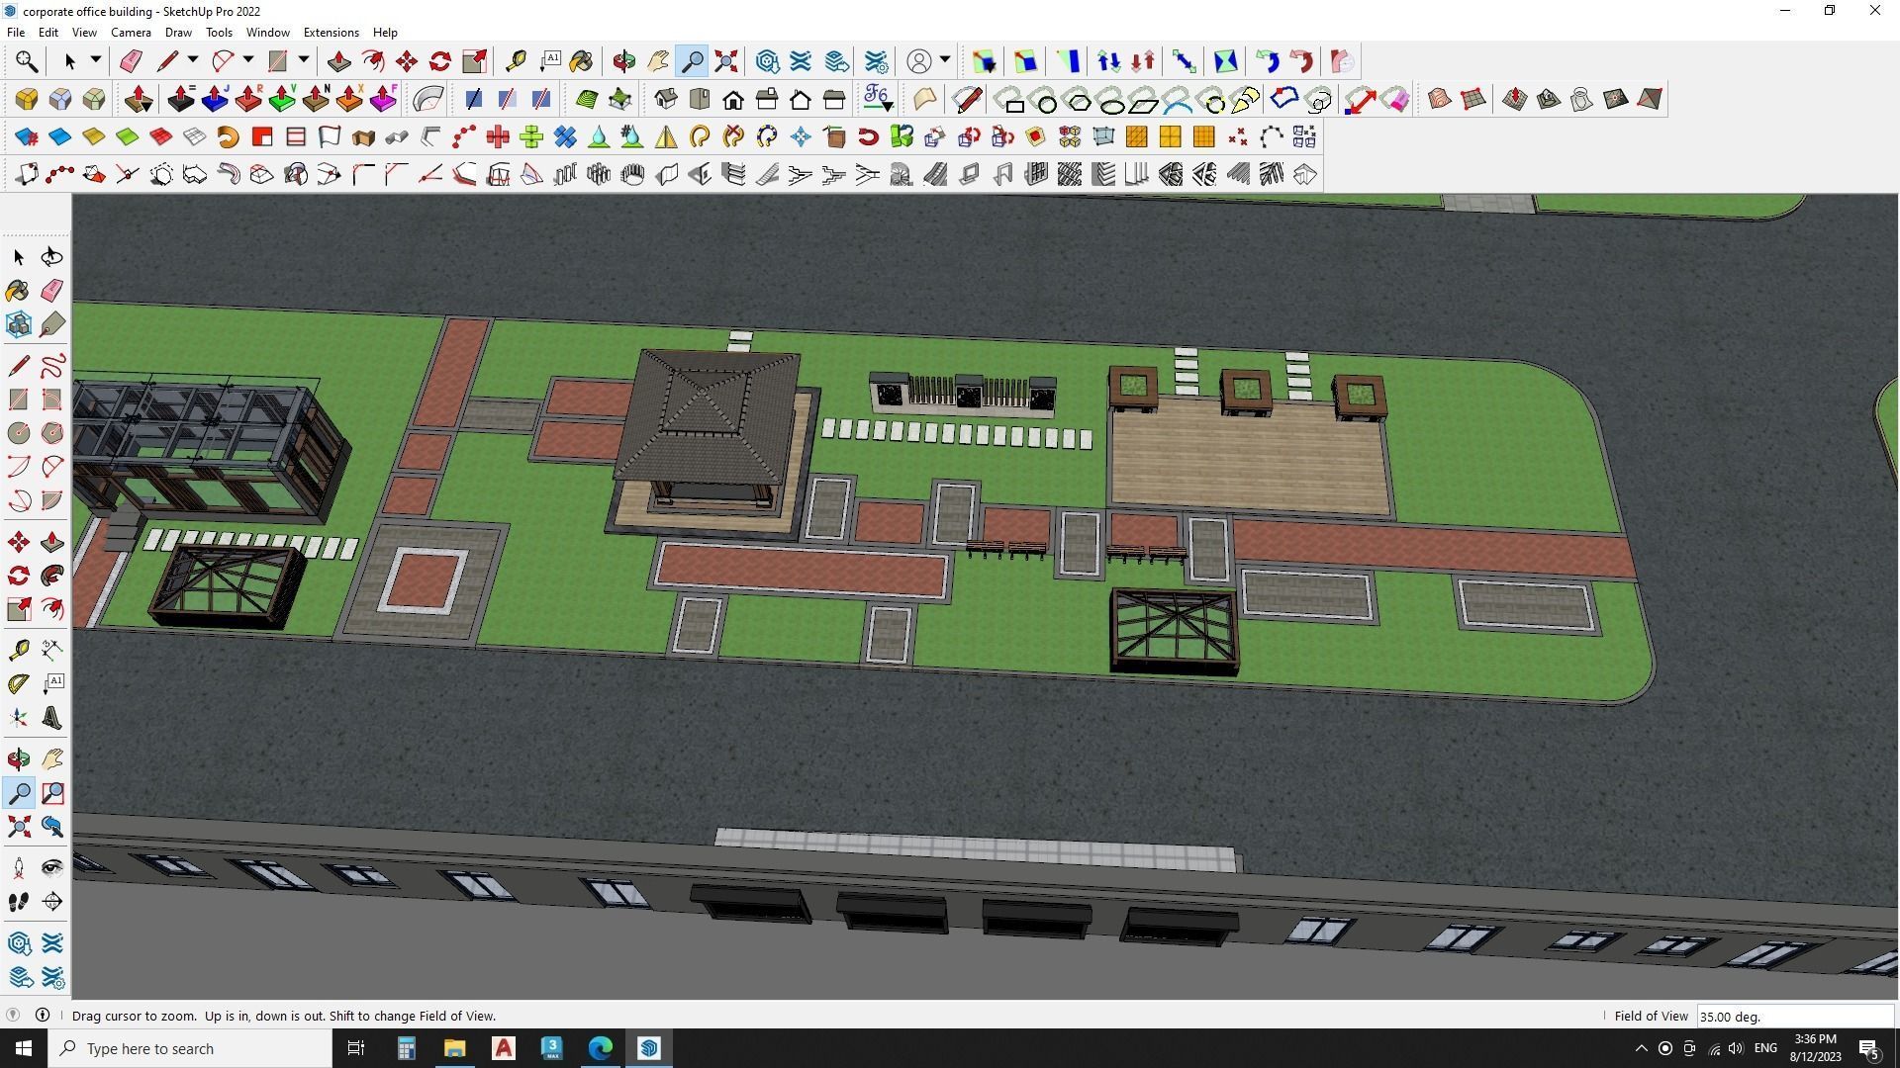Open the Camera menu
This screenshot has width=1900, height=1068.
131,33
